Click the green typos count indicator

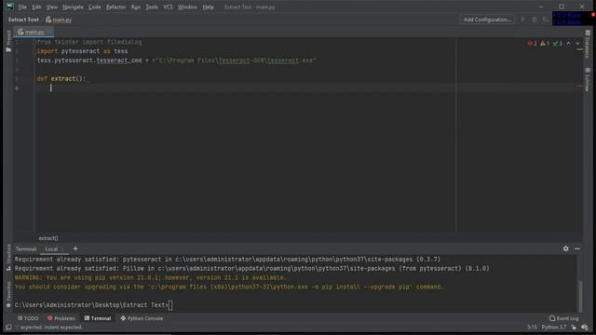(x=557, y=44)
